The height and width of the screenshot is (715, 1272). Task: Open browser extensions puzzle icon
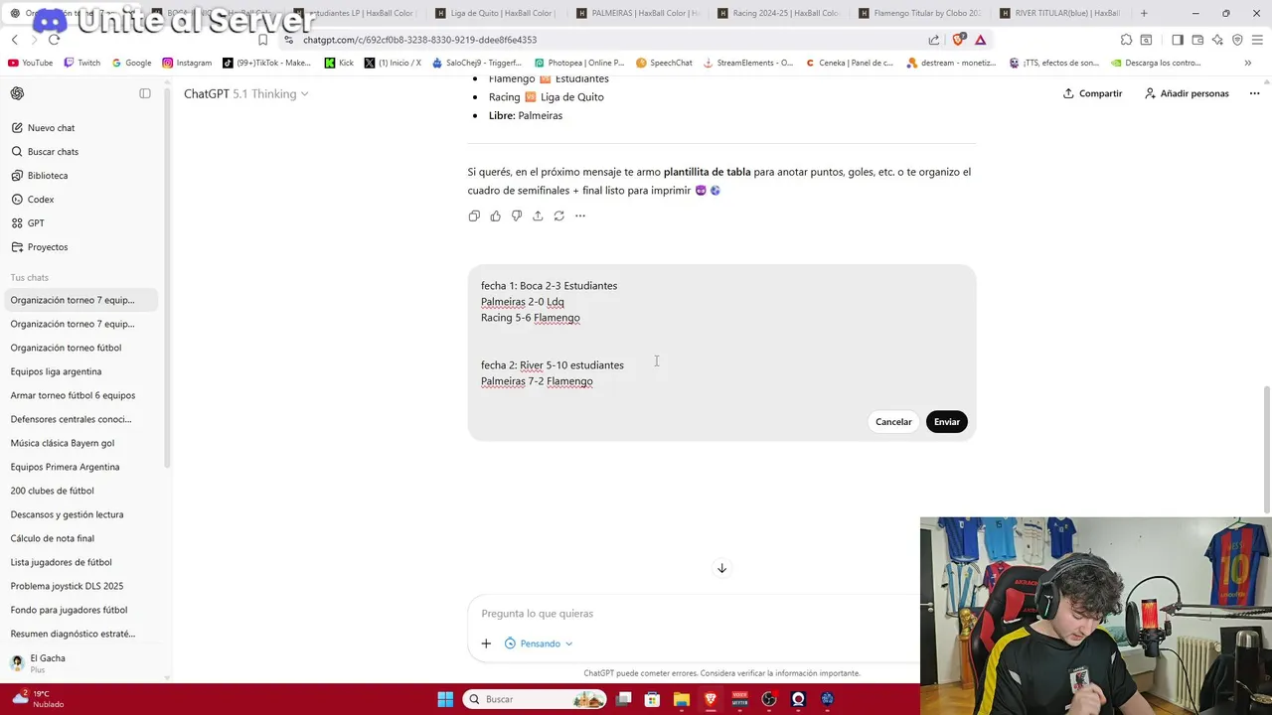(x=1126, y=40)
